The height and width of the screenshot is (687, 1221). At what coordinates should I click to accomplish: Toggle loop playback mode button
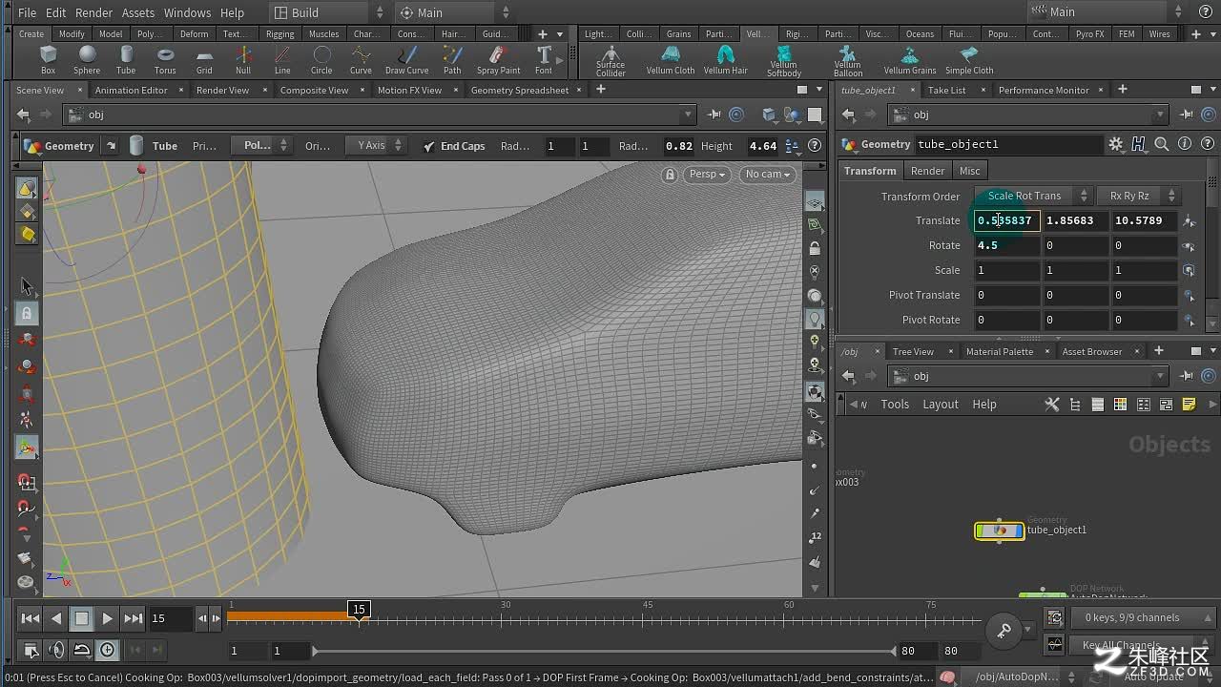[x=82, y=650]
